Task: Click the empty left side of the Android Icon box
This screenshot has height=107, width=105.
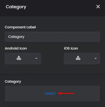Action: point(11,59)
